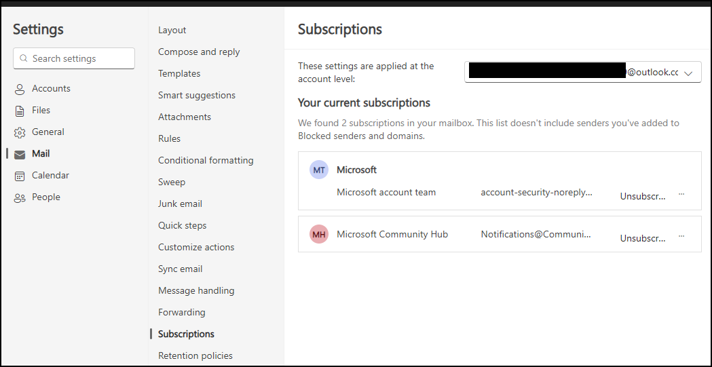Click Microsoft account team sender name
This screenshot has width=712, height=367.
click(386, 193)
